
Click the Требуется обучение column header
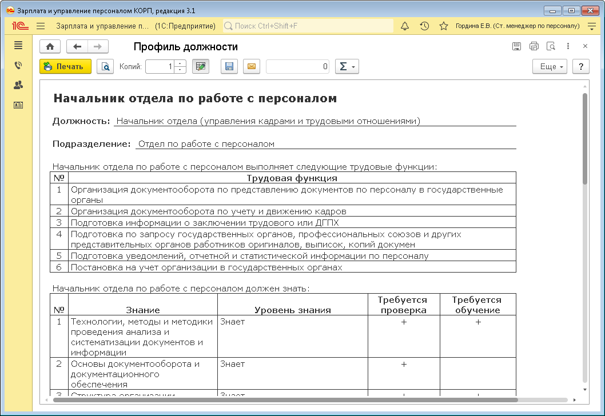click(477, 305)
